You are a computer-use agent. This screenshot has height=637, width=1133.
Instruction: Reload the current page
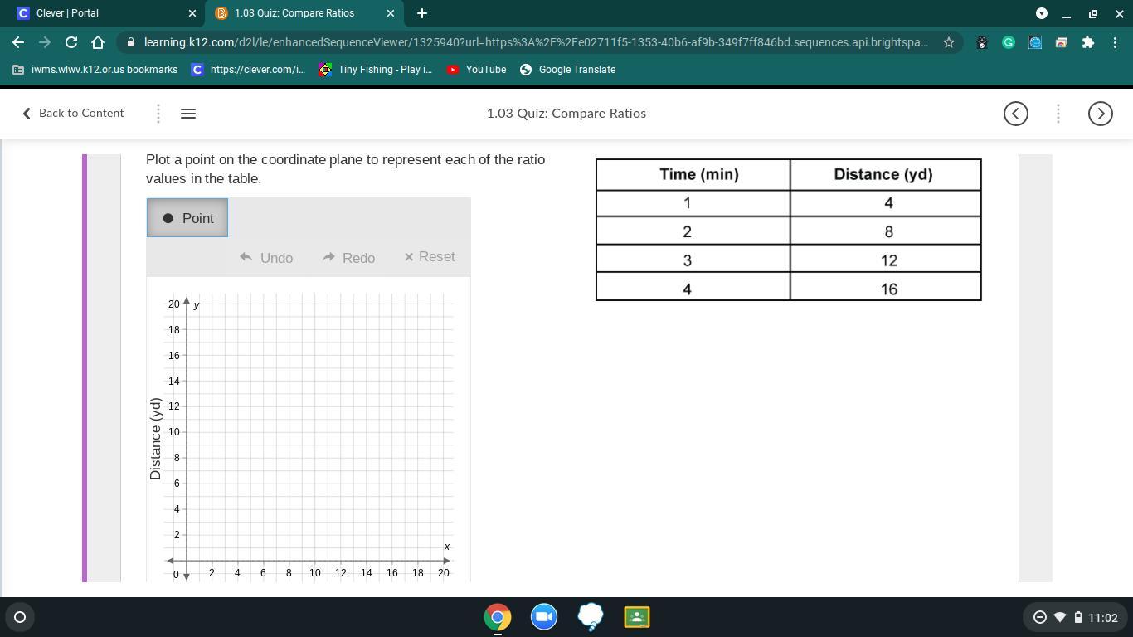[71, 42]
